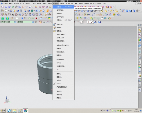
Task: Toggle the Point on Curve snap
Action: (92, 22)
